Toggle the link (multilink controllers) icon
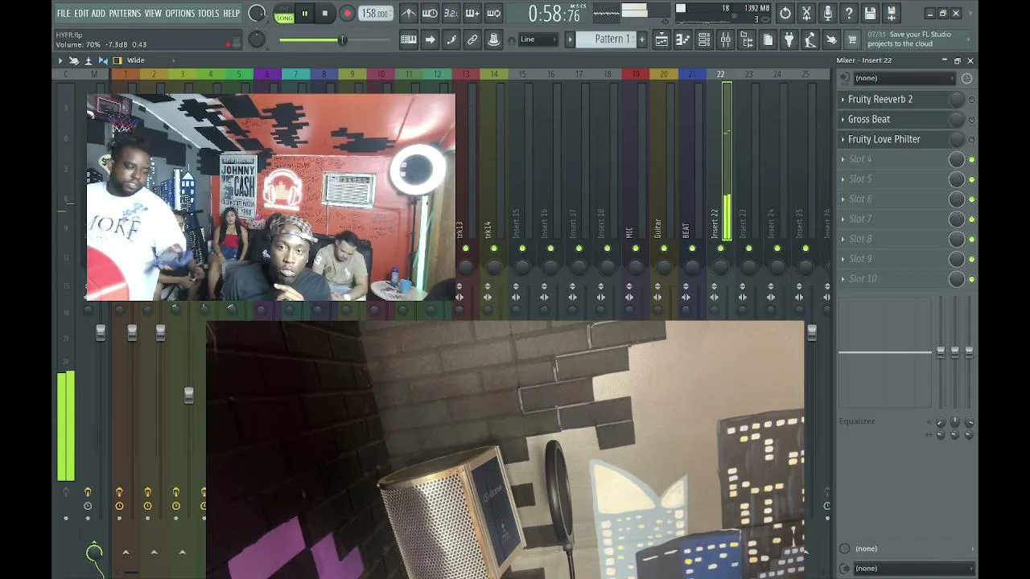Viewport: 1030px width, 579px height. click(472, 39)
